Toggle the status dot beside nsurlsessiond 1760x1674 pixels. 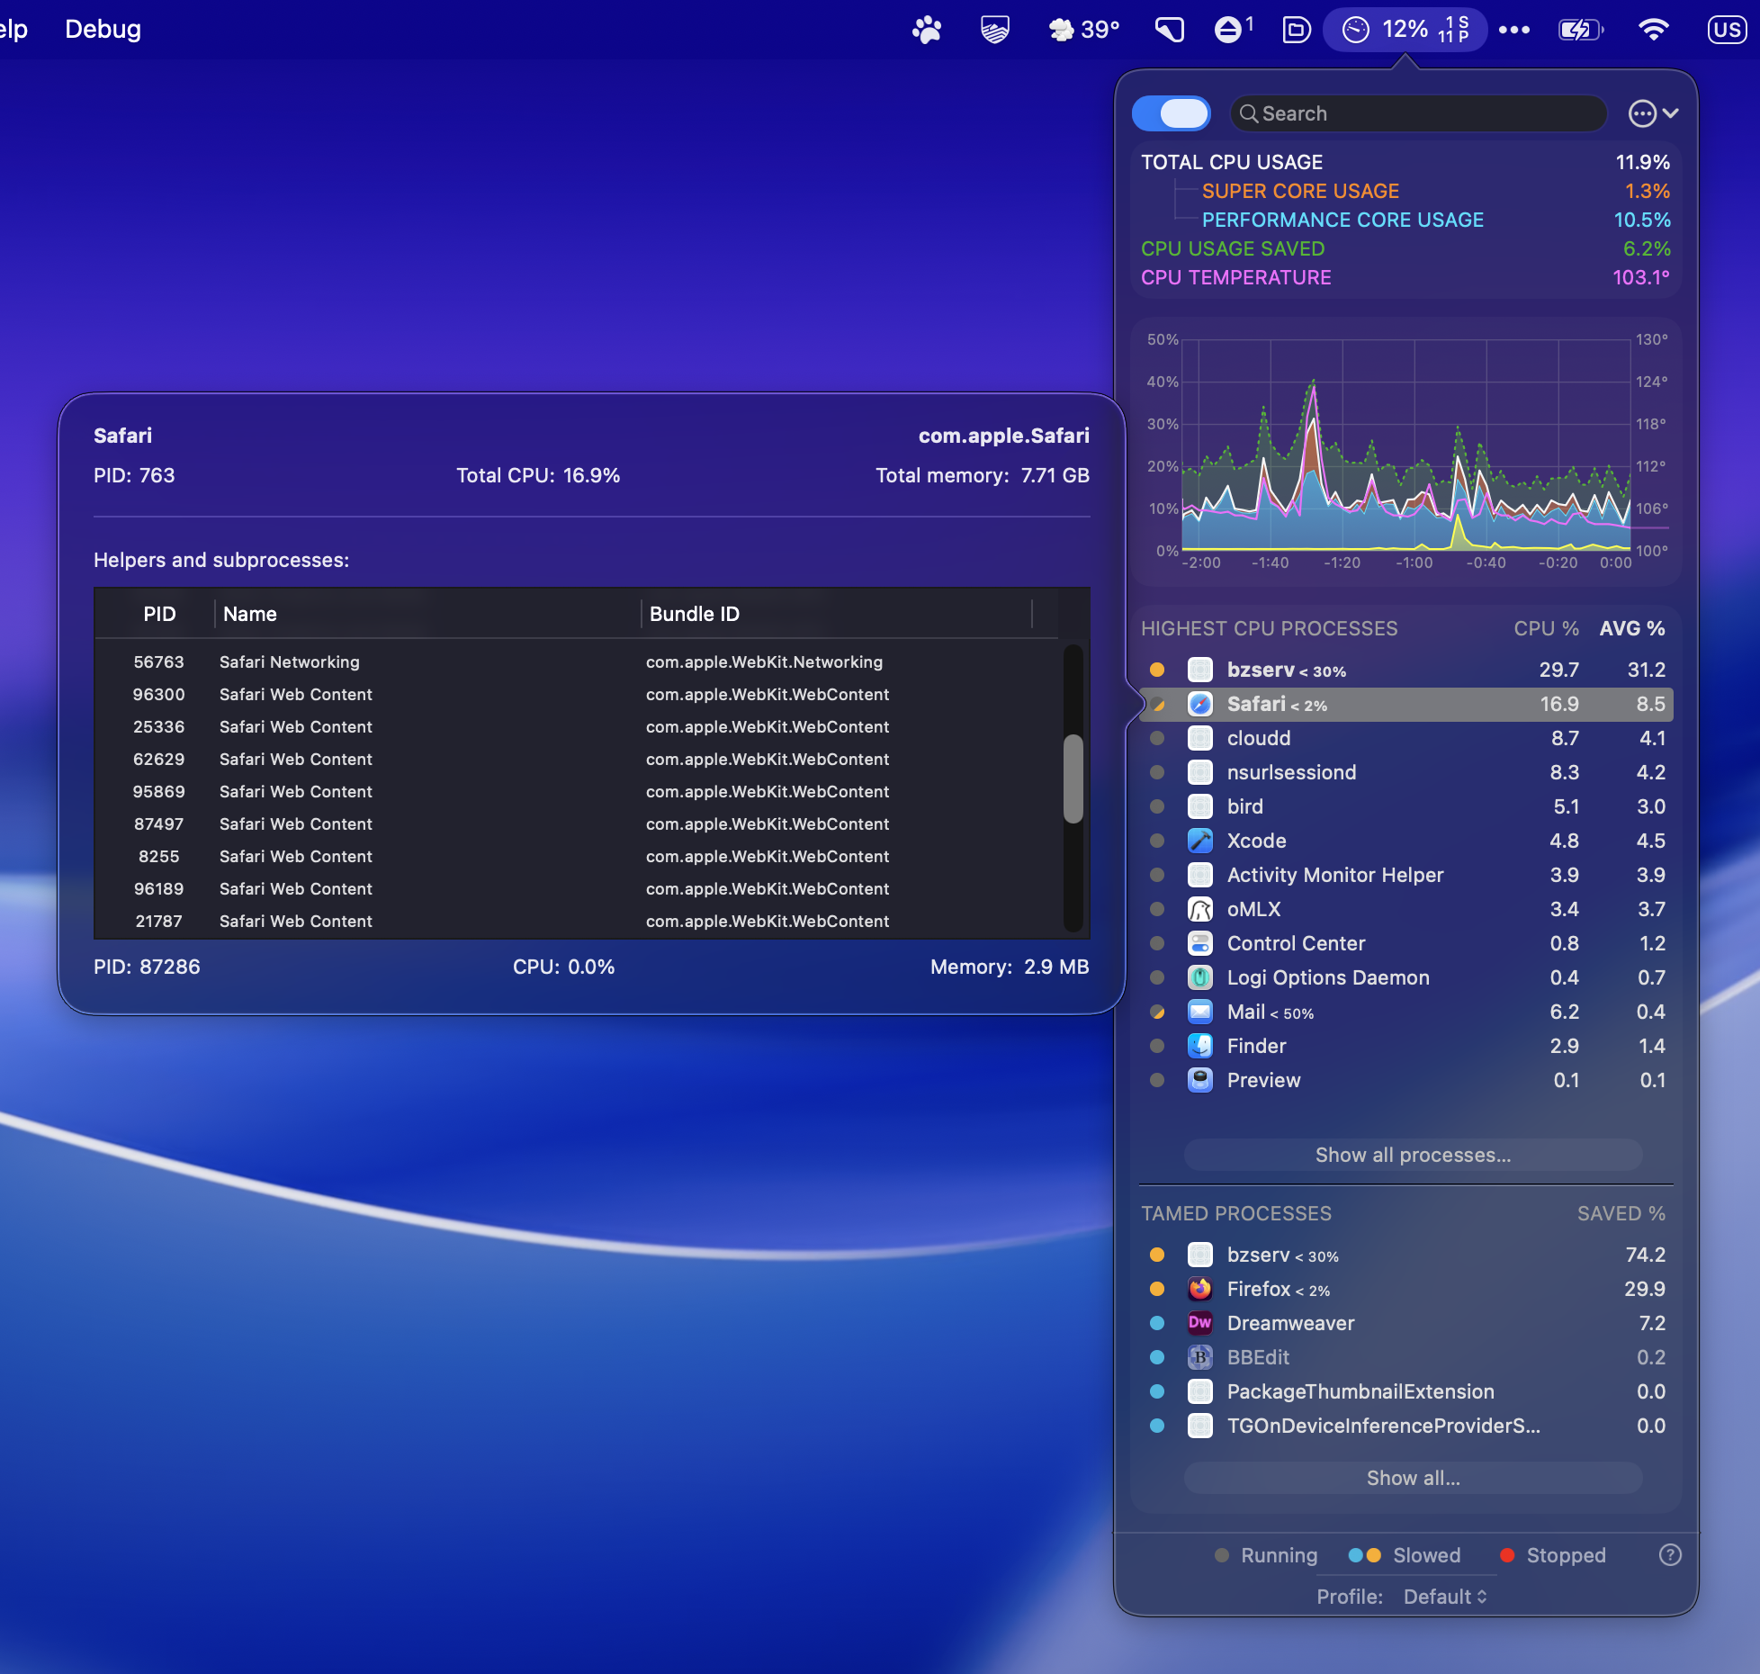click(1157, 772)
